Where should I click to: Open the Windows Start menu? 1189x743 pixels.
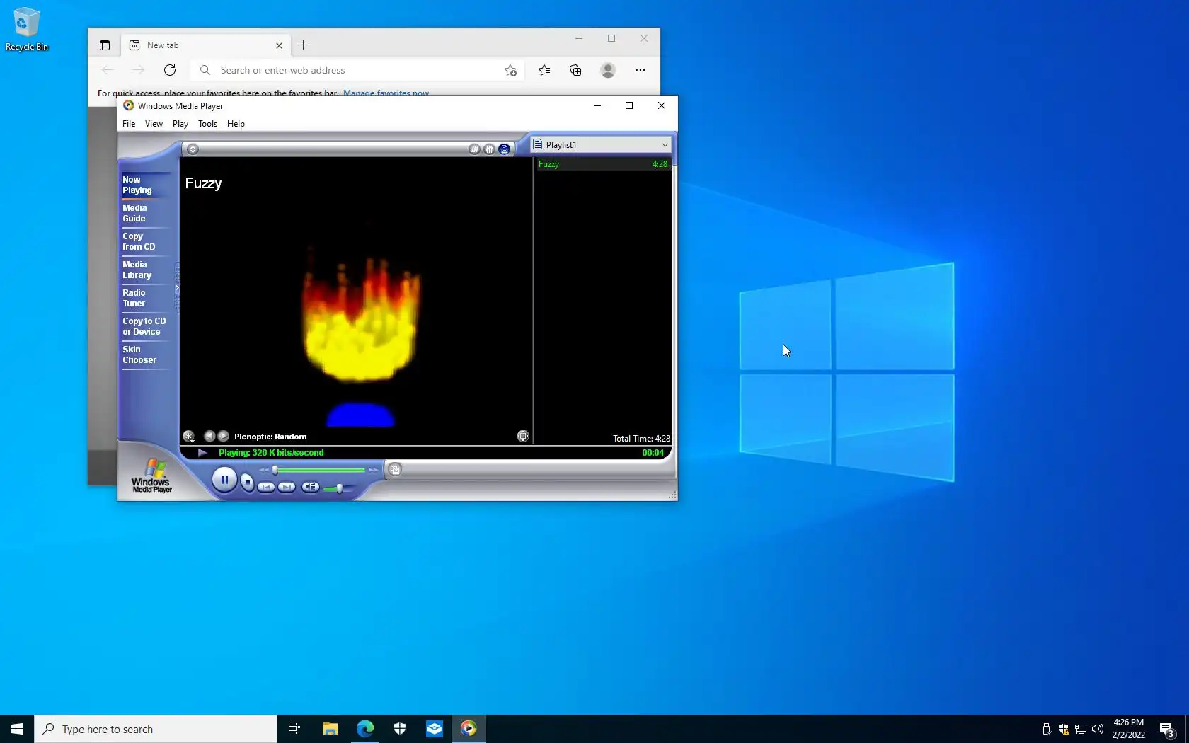[17, 729]
